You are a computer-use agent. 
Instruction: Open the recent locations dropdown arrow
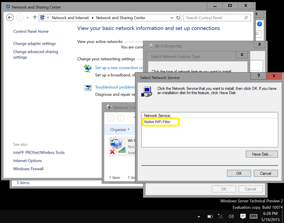28,18
